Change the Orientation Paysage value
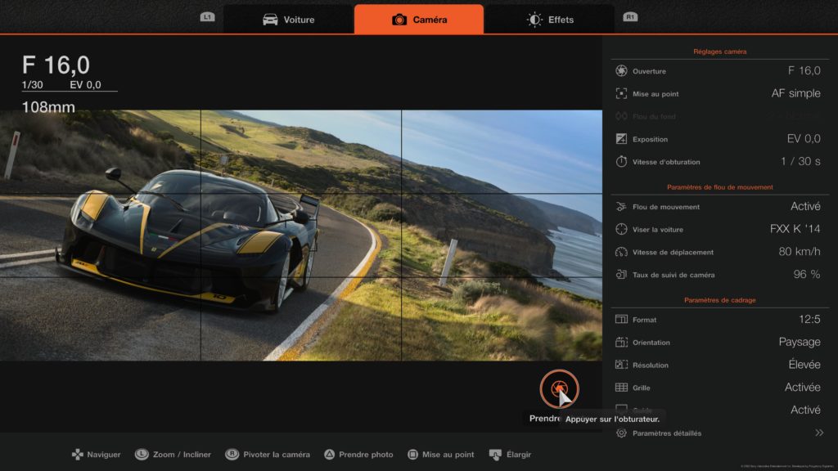This screenshot has width=838, height=471. pos(800,342)
